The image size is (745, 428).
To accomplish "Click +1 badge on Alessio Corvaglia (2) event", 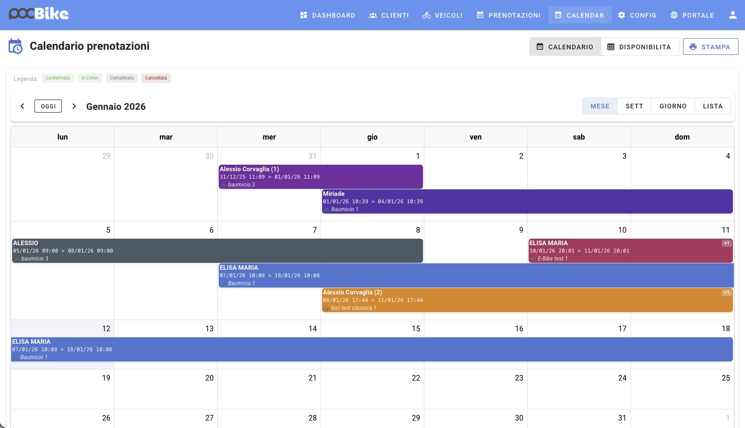I will pyautogui.click(x=726, y=293).
